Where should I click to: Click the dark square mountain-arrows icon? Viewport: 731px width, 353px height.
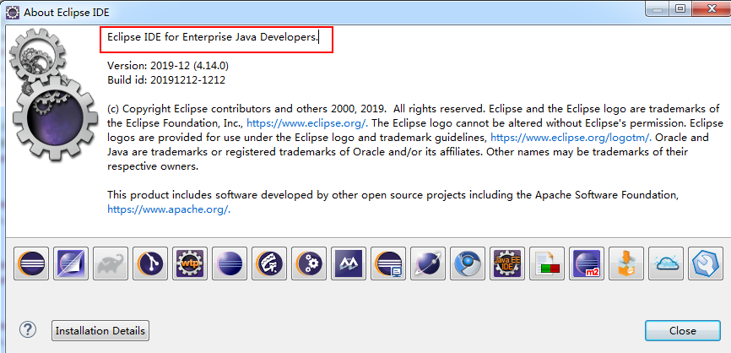point(349,263)
